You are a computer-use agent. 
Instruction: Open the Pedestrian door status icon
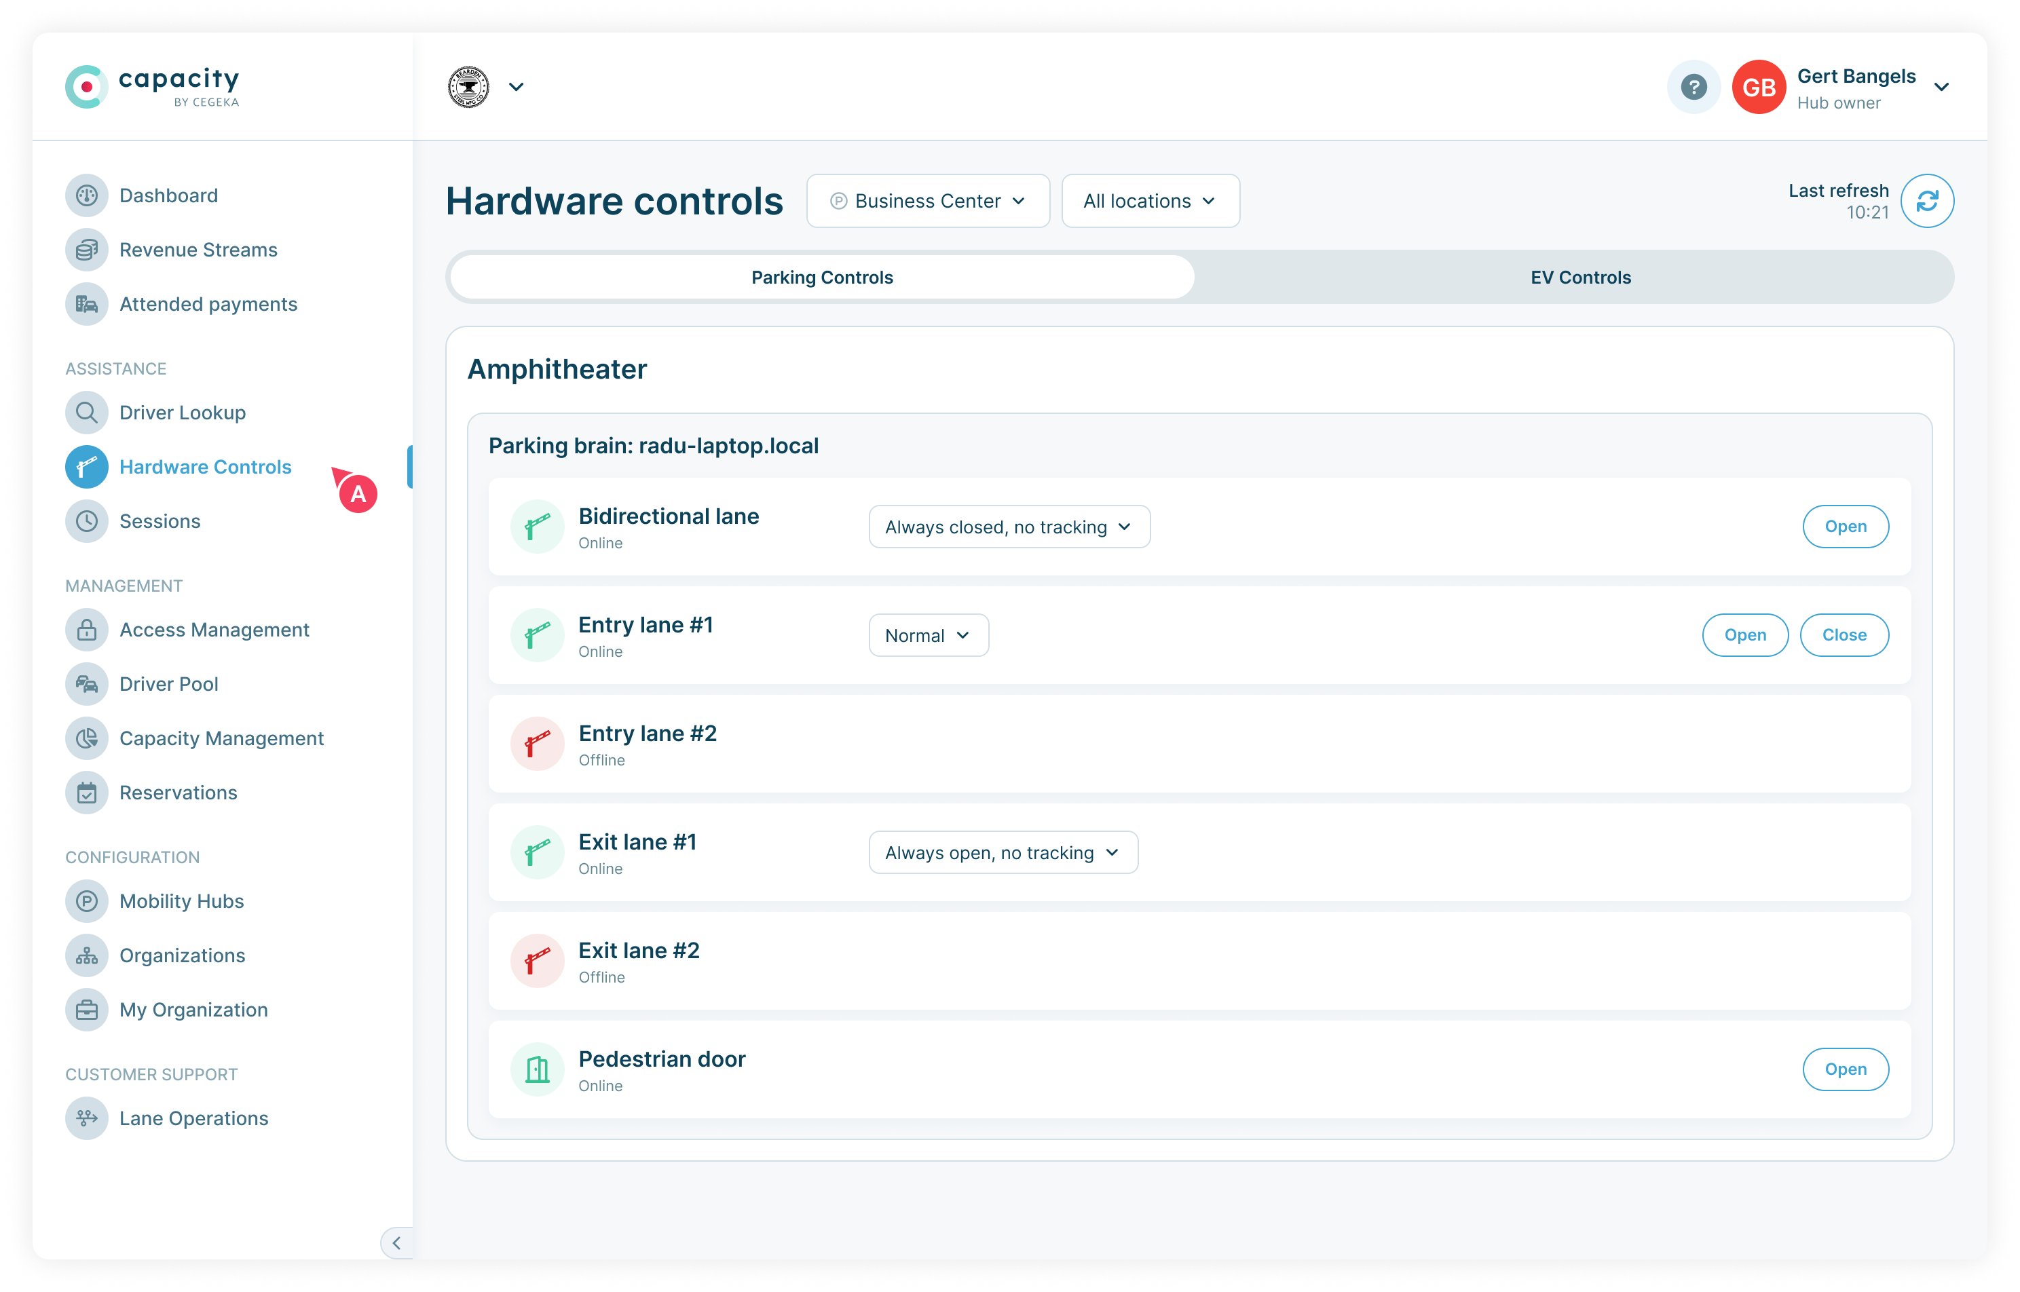coord(537,1069)
